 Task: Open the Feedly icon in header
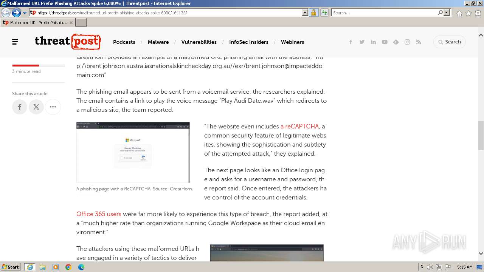coord(396,42)
